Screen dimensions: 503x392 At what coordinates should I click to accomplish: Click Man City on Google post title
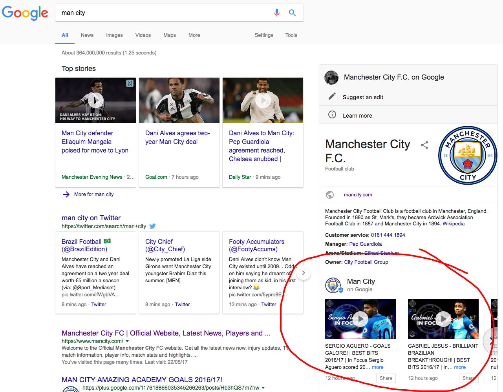click(x=361, y=281)
